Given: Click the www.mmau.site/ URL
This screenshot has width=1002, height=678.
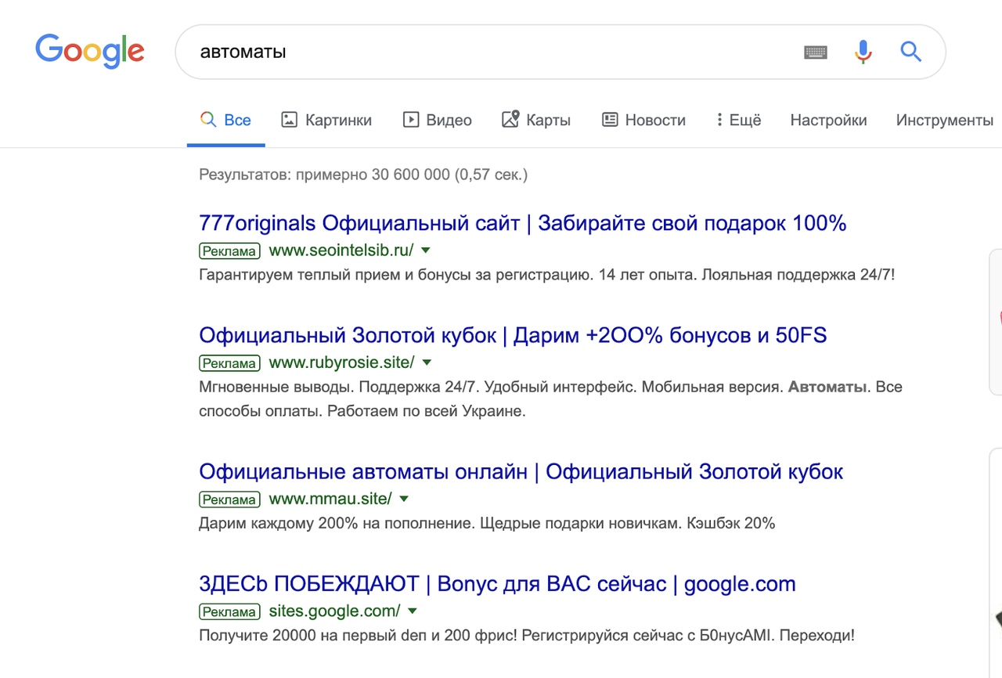Looking at the screenshot, I should point(330,499).
